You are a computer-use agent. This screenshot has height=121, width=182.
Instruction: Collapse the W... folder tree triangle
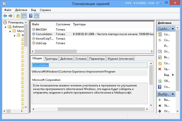(14, 35)
